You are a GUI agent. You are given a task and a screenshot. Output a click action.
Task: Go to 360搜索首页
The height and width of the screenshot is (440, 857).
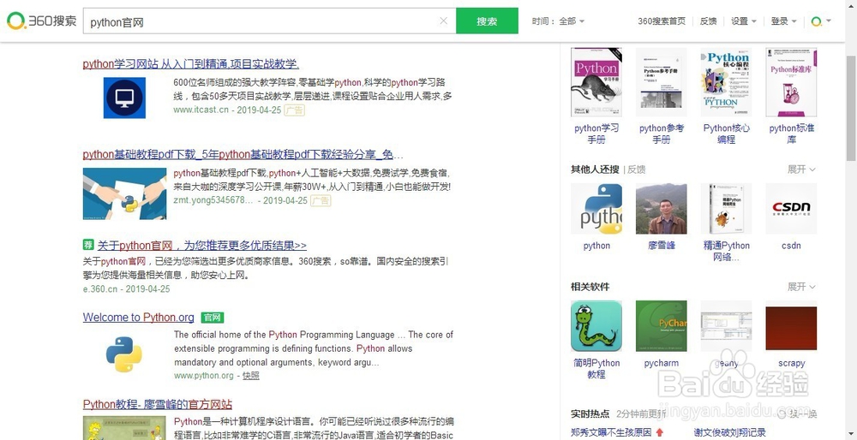(x=662, y=21)
